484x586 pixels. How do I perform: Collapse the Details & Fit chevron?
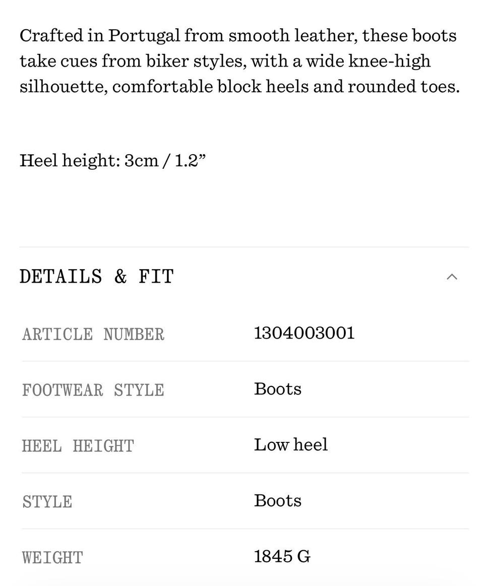(452, 277)
